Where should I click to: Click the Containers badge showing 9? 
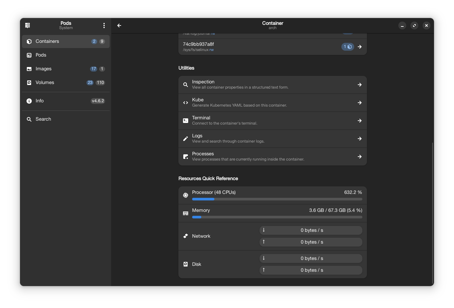102,42
